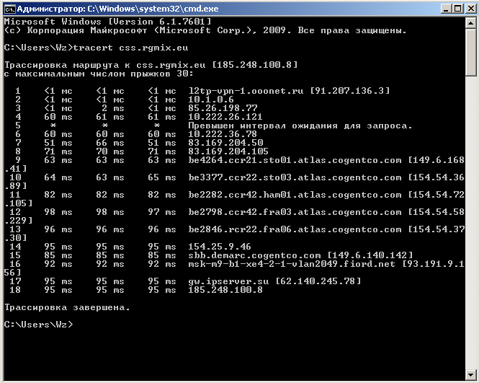Click the vertical scrollbar thumb
The width and height of the screenshot is (479, 383).
pos(471,52)
